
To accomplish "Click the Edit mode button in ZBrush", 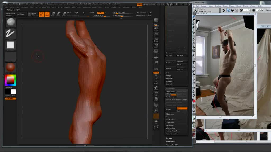I will pos(41,14).
